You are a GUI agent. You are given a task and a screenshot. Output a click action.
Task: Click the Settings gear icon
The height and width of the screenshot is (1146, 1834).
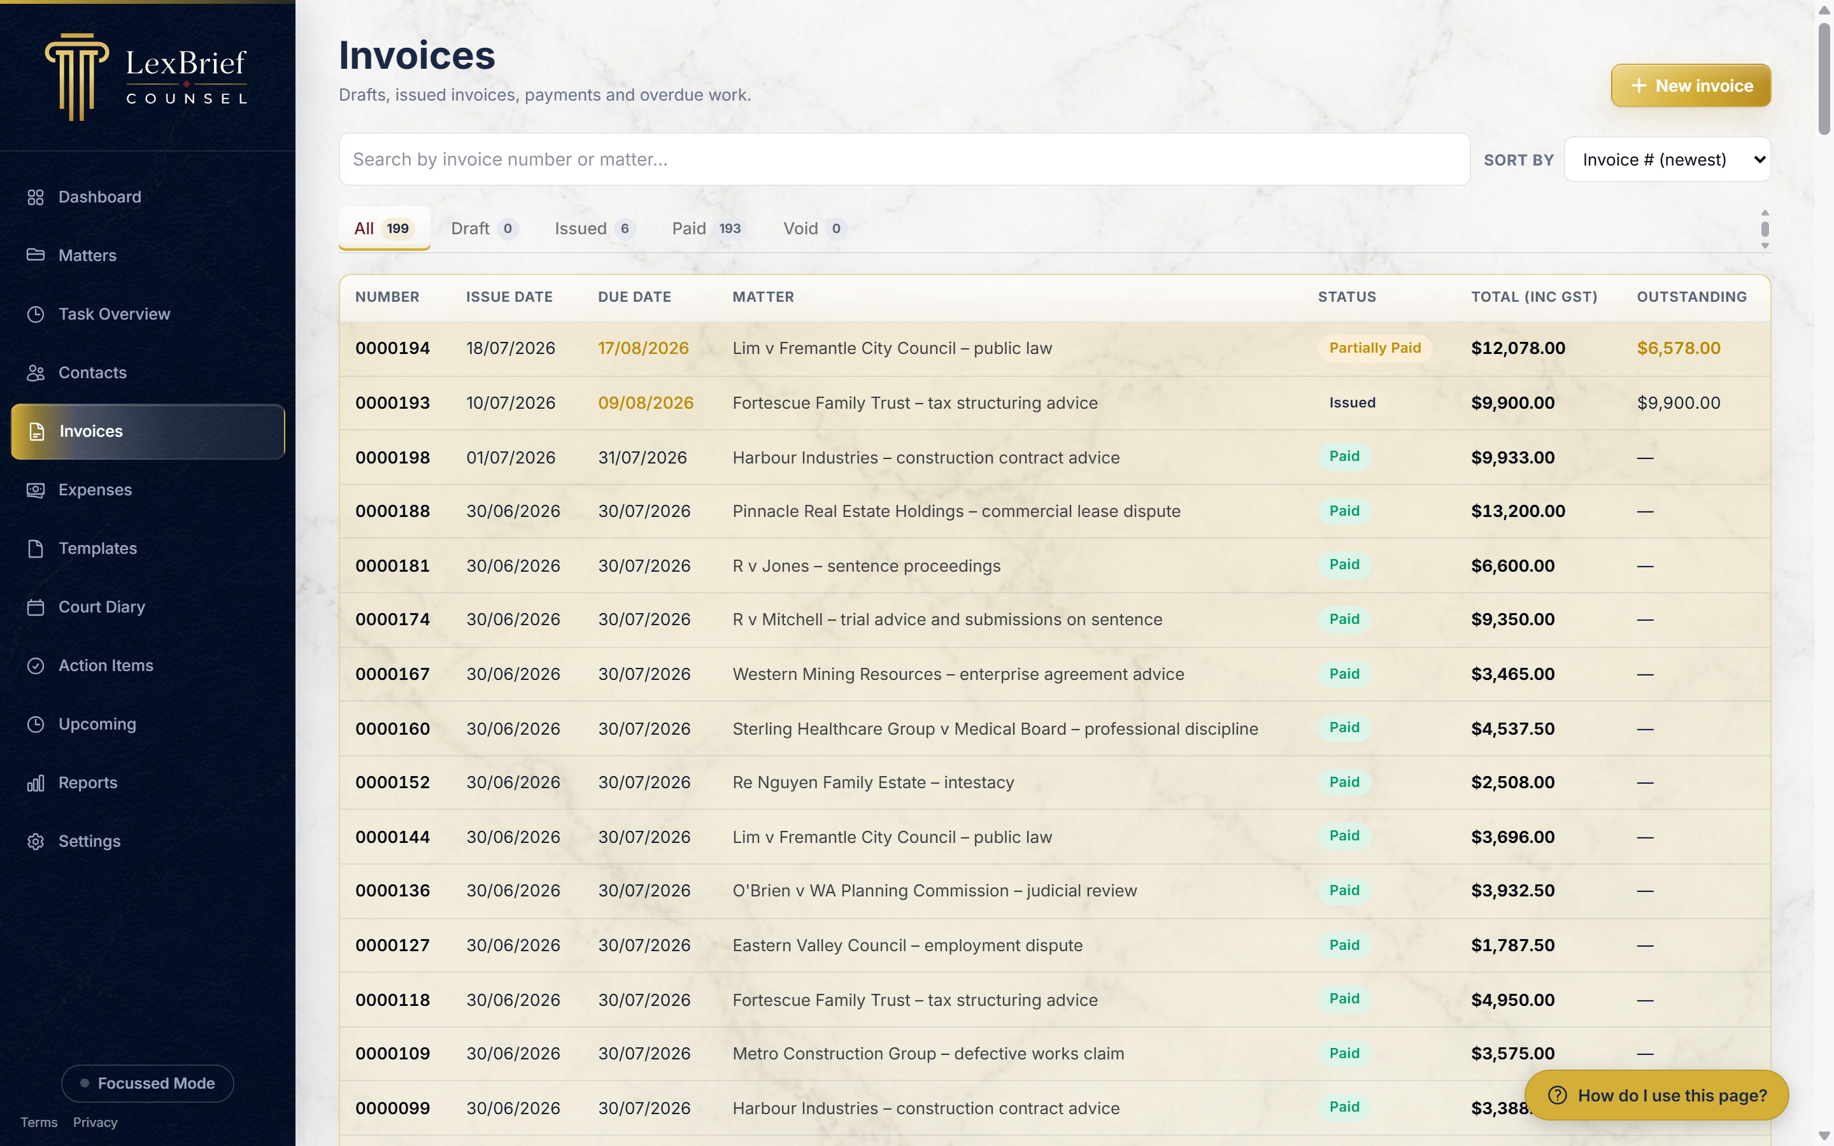pyautogui.click(x=36, y=841)
